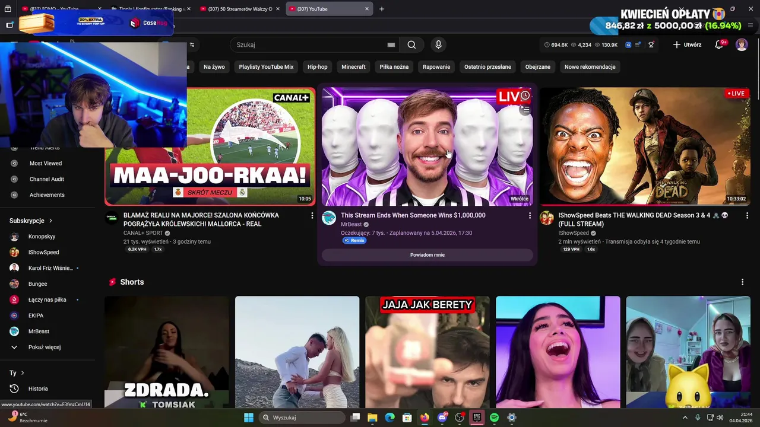Select the Ostatnio przesłane chip
This screenshot has width=760, height=427.
coord(488,67)
